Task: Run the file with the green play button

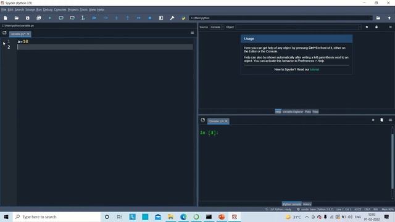Action: 50,18
